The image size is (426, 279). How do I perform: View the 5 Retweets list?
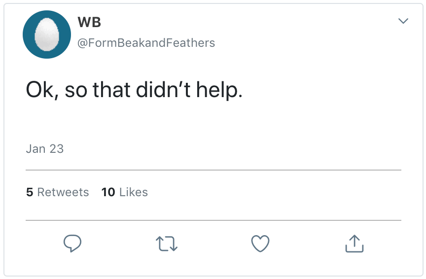pos(58,192)
